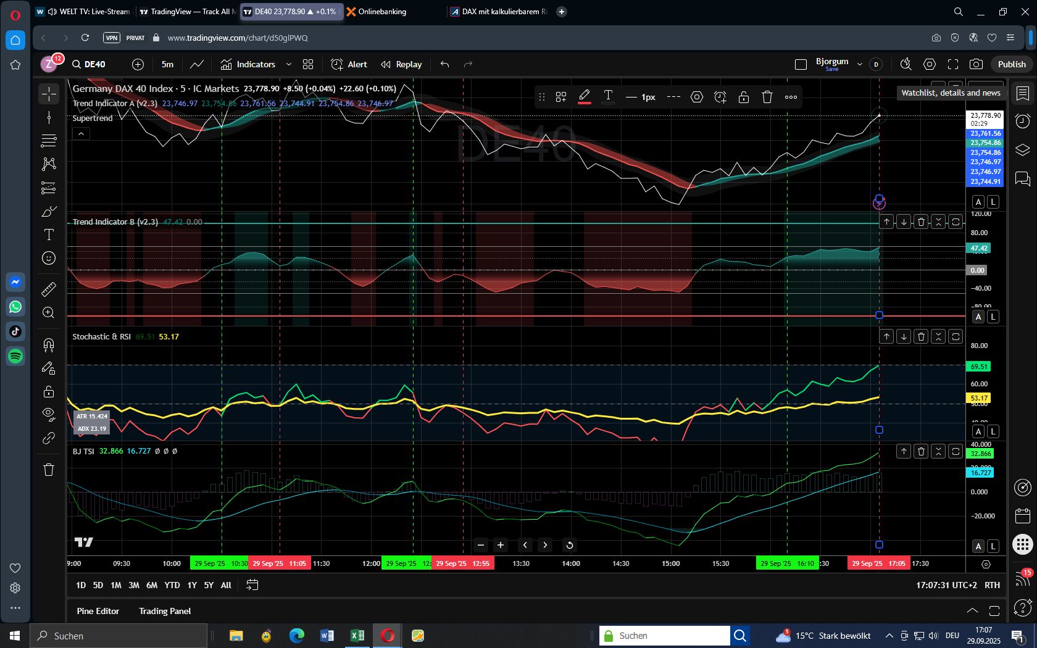
Task: Change line color with red pencil swatch
Action: (x=584, y=97)
